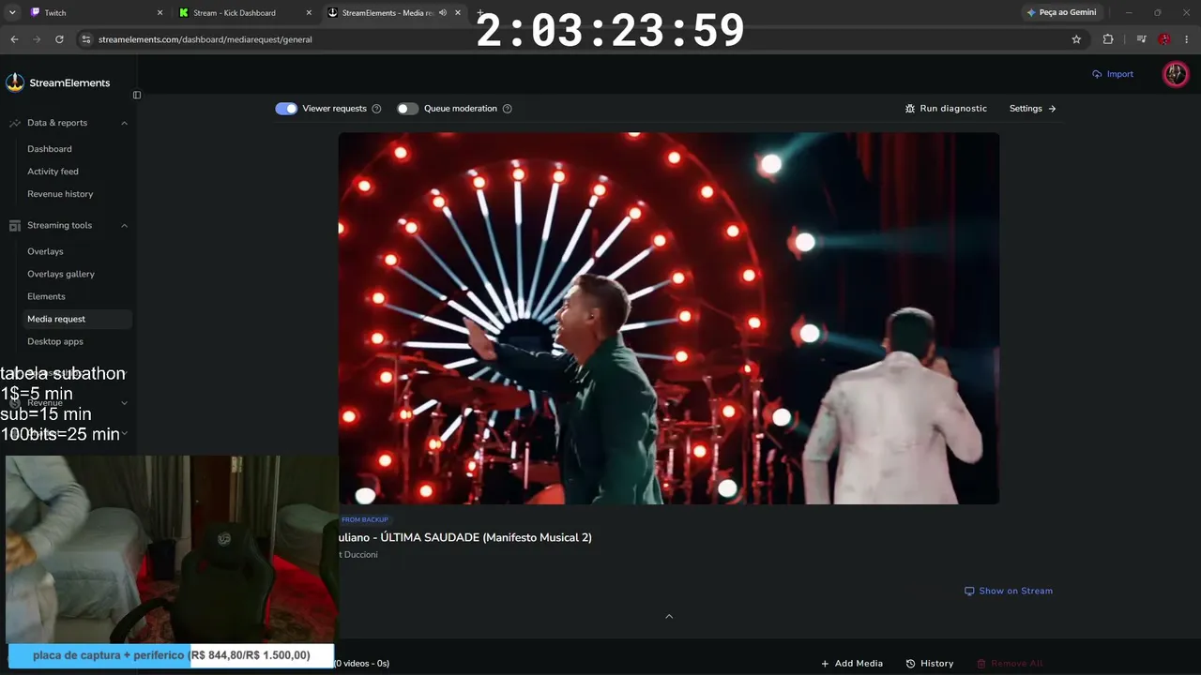Open the Queue moderation help icon

pyautogui.click(x=507, y=109)
